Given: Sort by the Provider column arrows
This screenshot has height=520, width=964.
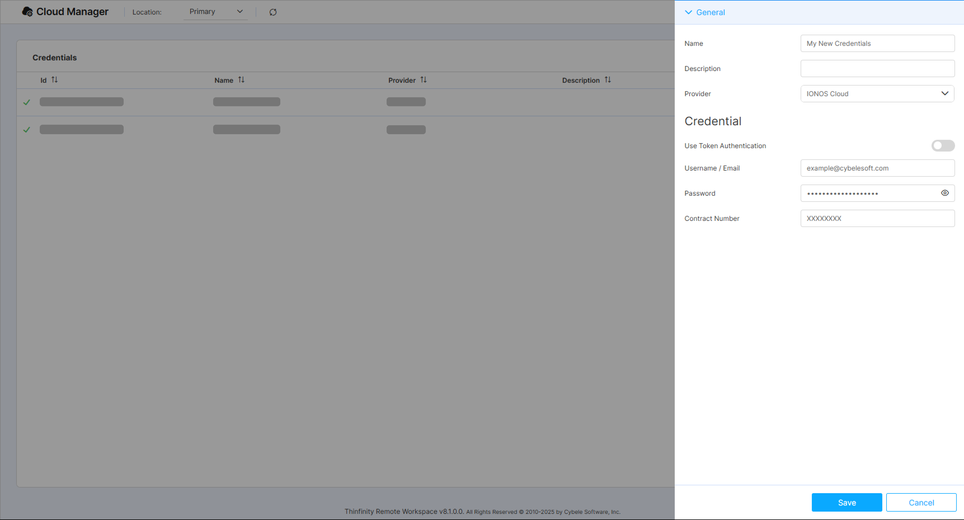Looking at the screenshot, I should click(x=423, y=80).
